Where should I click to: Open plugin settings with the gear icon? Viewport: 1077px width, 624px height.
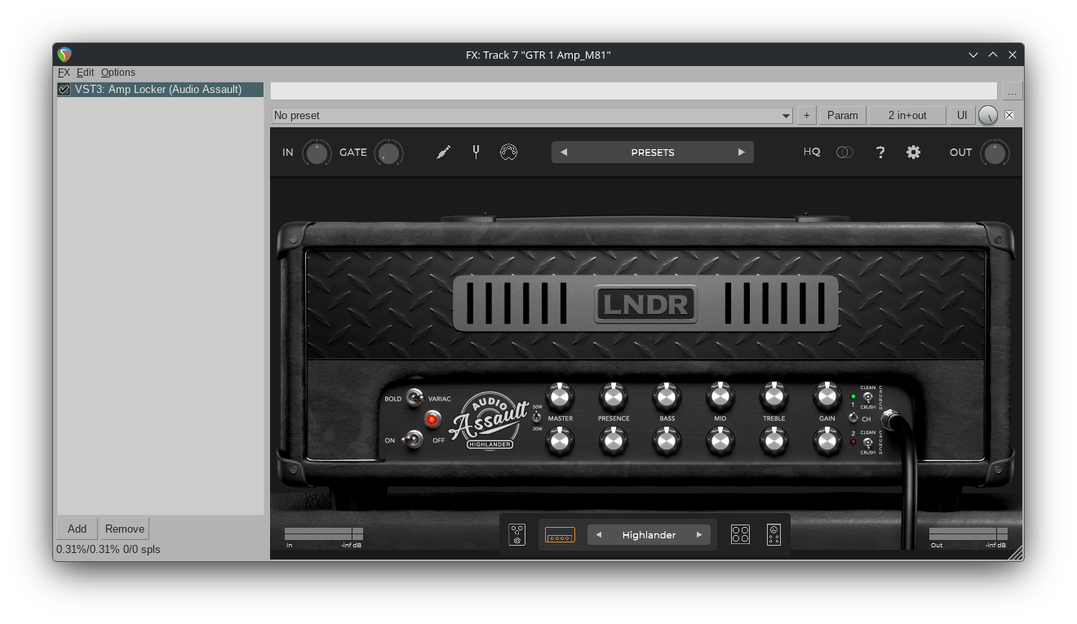click(913, 153)
